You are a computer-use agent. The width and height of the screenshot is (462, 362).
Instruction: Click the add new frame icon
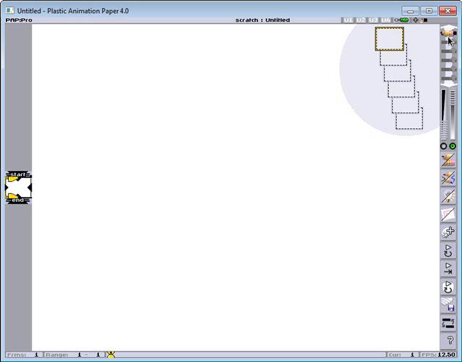click(448, 232)
